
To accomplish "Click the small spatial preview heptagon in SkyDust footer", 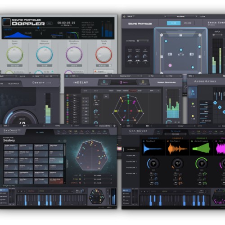I will 97,196.
